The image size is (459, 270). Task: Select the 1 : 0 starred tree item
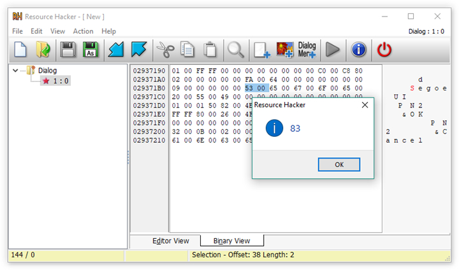tap(55, 81)
